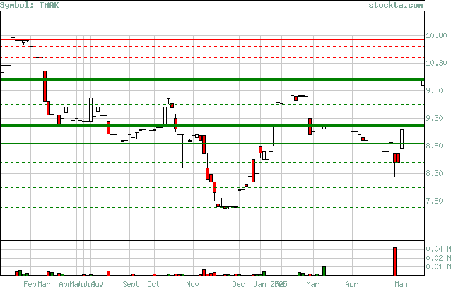Image resolution: width=463 pixels, height=287 pixels.
Task: Click the Oct month label
Action: click(x=153, y=284)
